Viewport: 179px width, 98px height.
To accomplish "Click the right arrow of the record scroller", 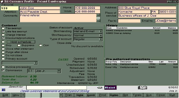I will (61, 95).
